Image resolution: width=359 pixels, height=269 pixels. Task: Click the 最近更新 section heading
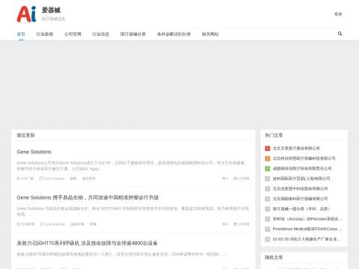(x=25, y=135)
